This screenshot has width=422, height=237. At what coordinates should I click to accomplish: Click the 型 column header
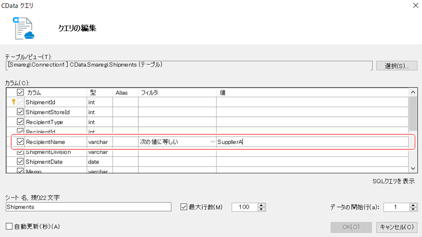[x=93, y=93]
